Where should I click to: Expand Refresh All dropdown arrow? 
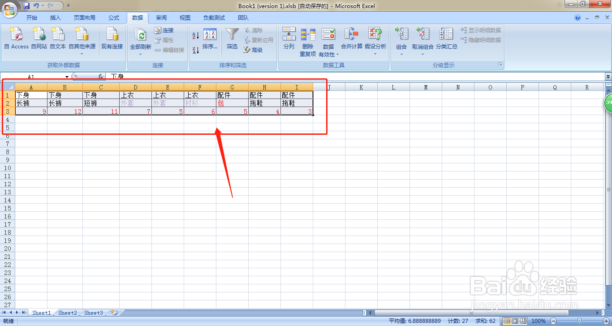pyautogui.click(x=141, y=54)
